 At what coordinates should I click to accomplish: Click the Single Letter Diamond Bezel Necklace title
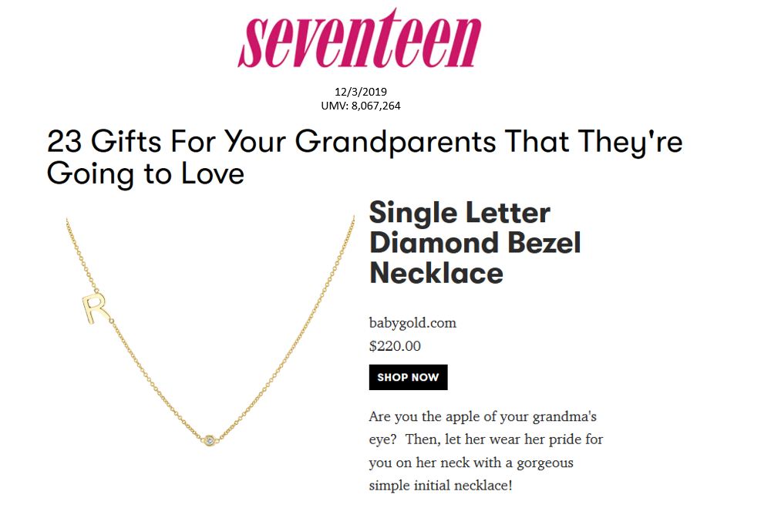(x=474, y=242)
